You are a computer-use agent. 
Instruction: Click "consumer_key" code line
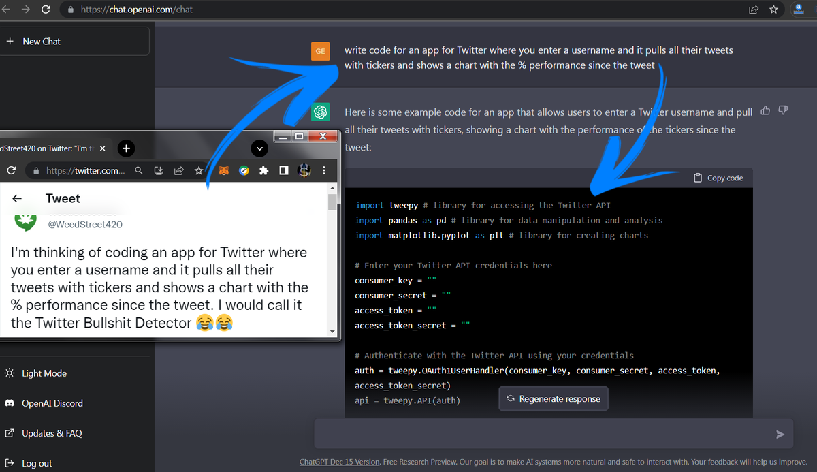[x=396, y=280]
